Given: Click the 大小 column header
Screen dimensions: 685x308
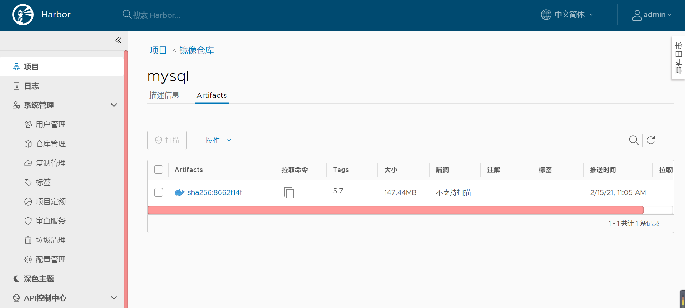Looking at the screenshot, I should [x=391, y=170].
